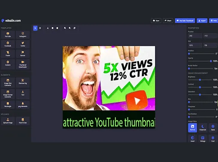Add a Rectangle element
This screenshot has height=162, width=218.
[x=8, y=105]
